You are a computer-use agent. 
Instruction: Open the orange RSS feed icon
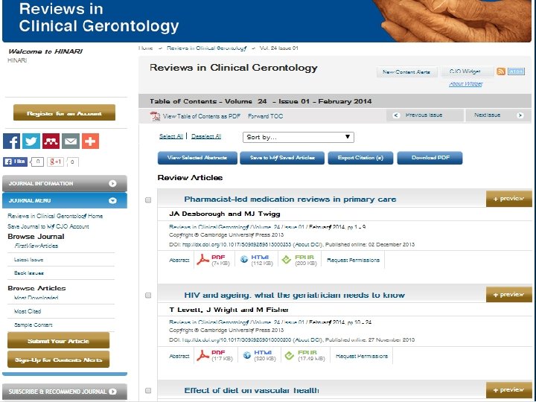[x=501, y=71]
